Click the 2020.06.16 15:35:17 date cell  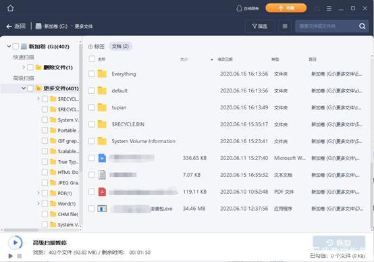click(x=244, y=124)
